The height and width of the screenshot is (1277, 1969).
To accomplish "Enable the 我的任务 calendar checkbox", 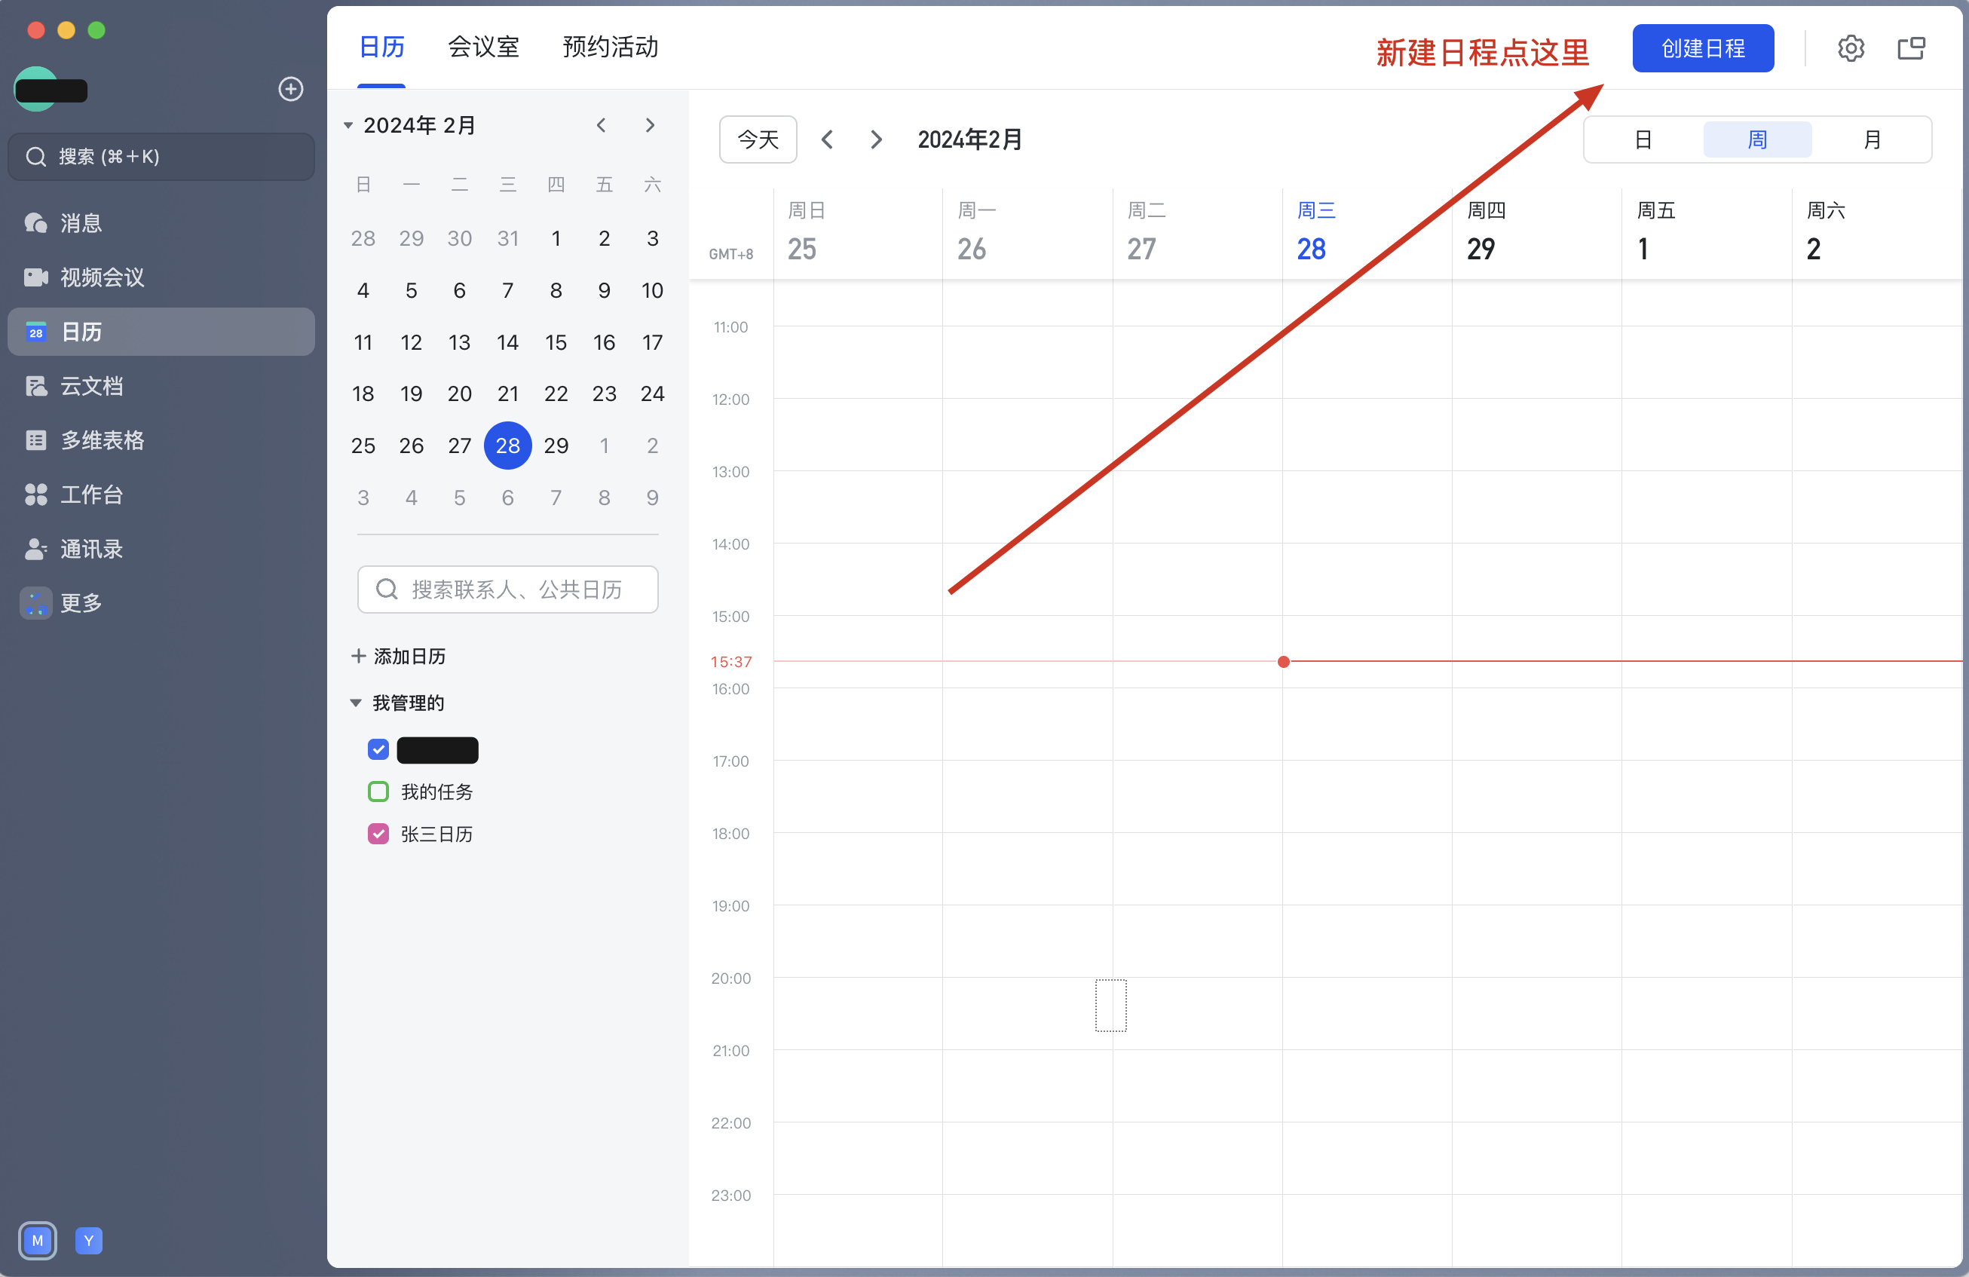I will coord(378,792).
